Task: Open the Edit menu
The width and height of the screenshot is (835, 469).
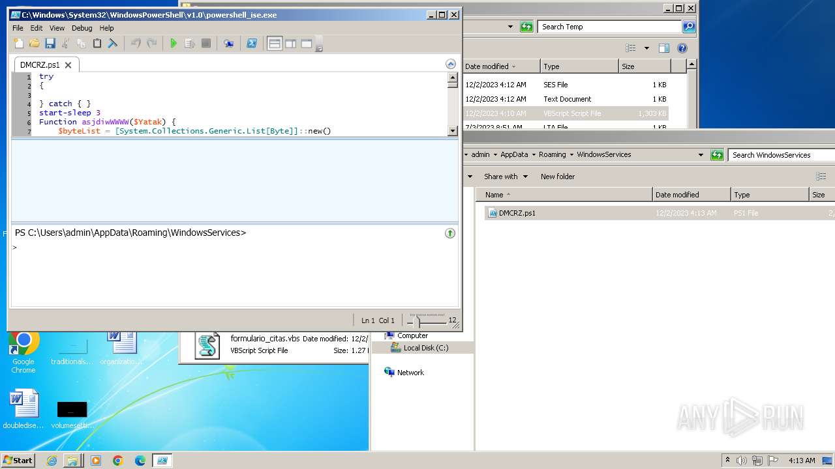Action: point(37,28)
